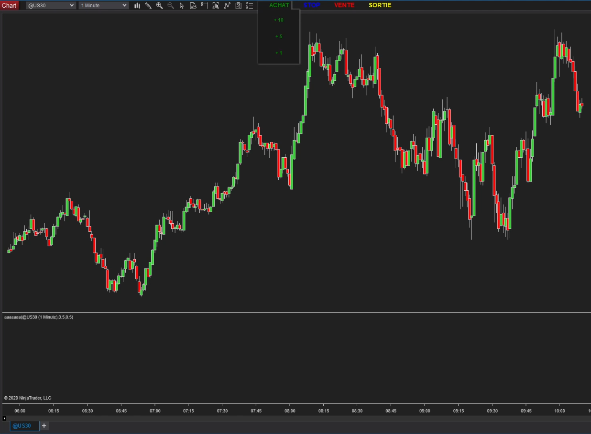Open the STOP menu
The width and height of the screenshot is (591, 434).
click(312, 5)
